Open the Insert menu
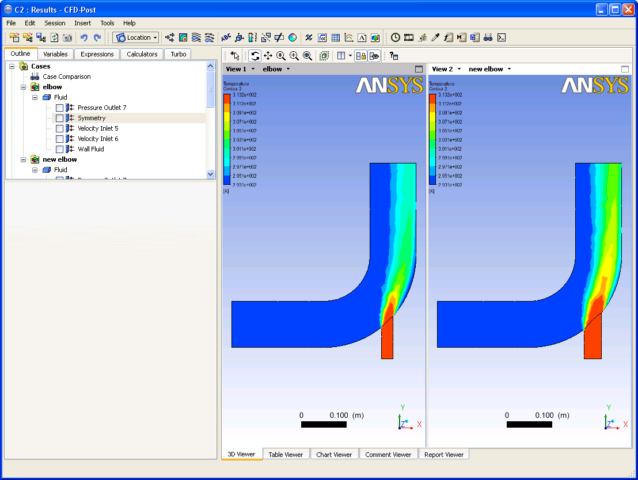The image size is (638, 480). pos(82,23)
